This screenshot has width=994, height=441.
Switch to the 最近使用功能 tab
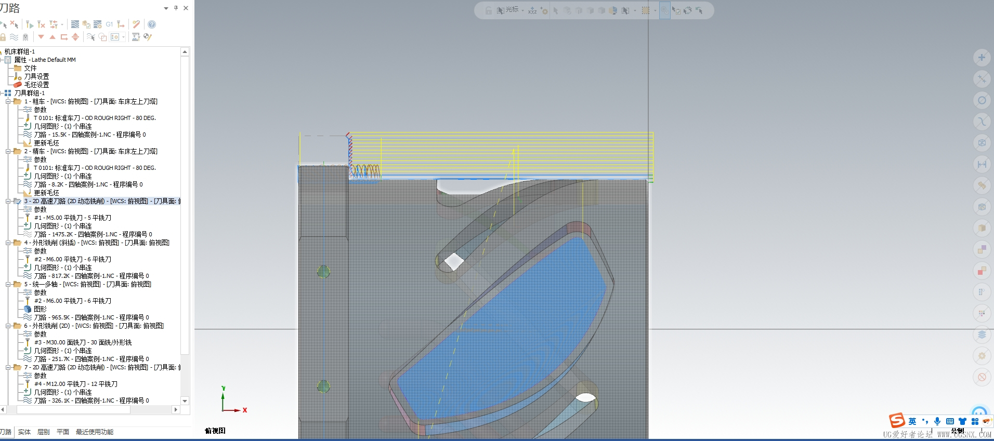click(x=95, y=432)
